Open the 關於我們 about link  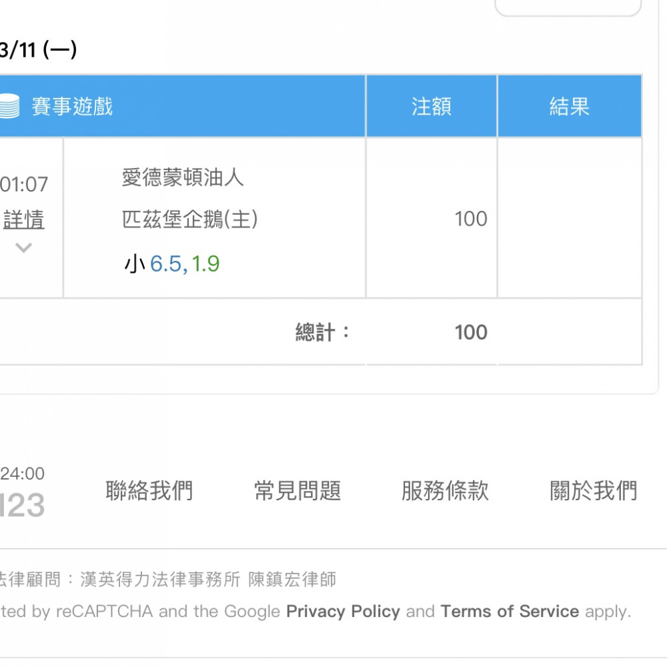coord(594,490)
